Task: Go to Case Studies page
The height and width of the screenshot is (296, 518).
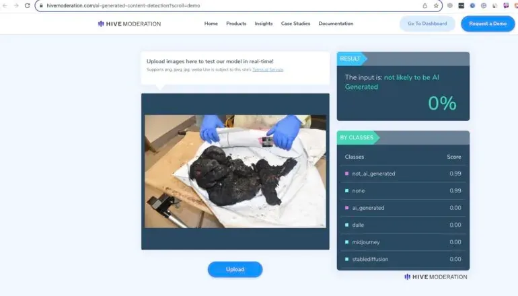Action: pos(296,24)
